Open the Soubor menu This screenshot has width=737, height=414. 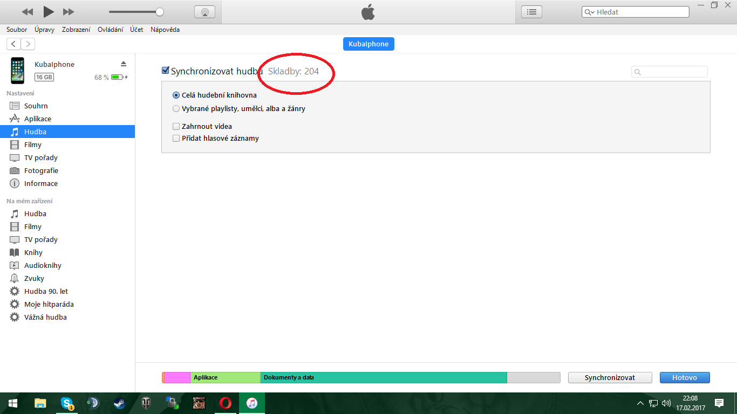tap(17, 30)
